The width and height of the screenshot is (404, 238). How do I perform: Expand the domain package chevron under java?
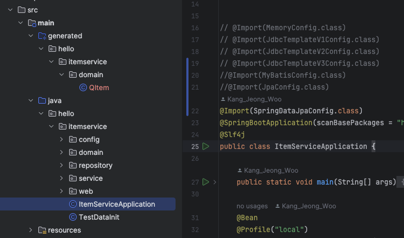(62, 153)
